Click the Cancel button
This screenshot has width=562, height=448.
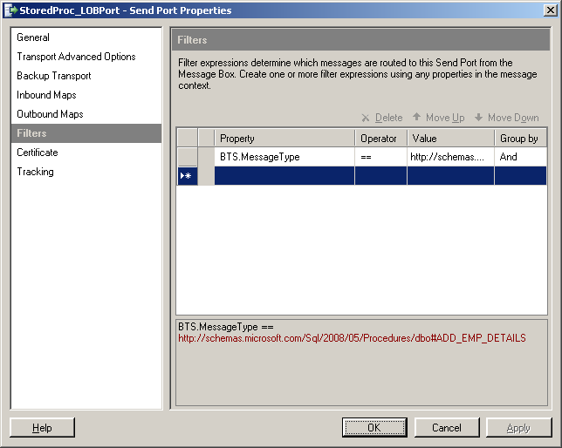(x=447, y=428)
